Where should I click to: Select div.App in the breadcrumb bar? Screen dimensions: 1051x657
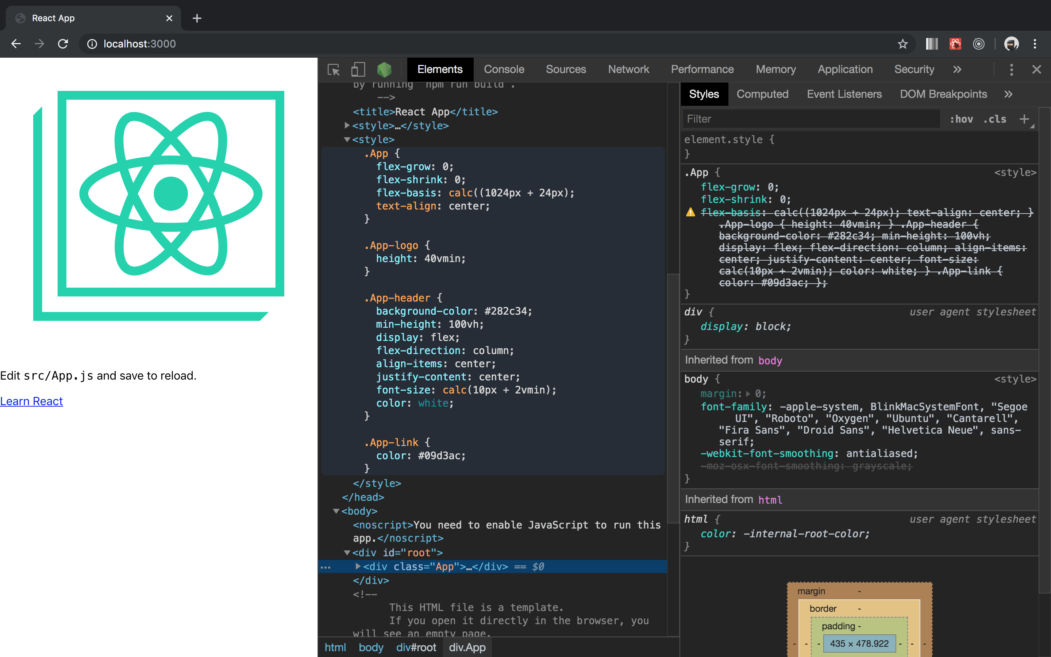(467, 647)
